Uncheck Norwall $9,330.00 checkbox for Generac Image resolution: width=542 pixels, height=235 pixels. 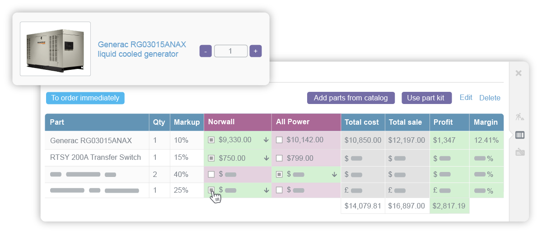point(211,140)
